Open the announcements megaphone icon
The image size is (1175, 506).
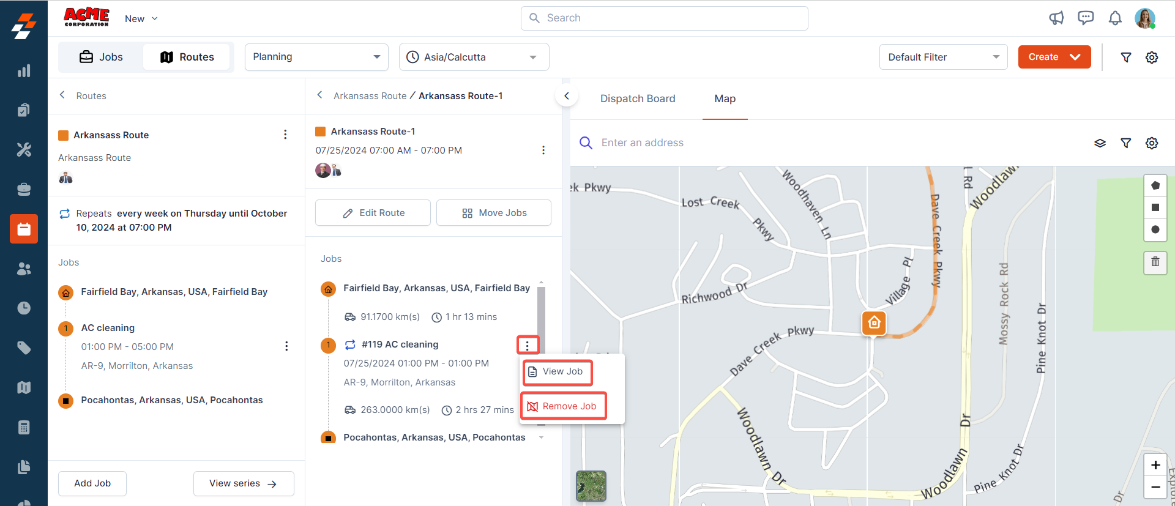click(1056, 18)
